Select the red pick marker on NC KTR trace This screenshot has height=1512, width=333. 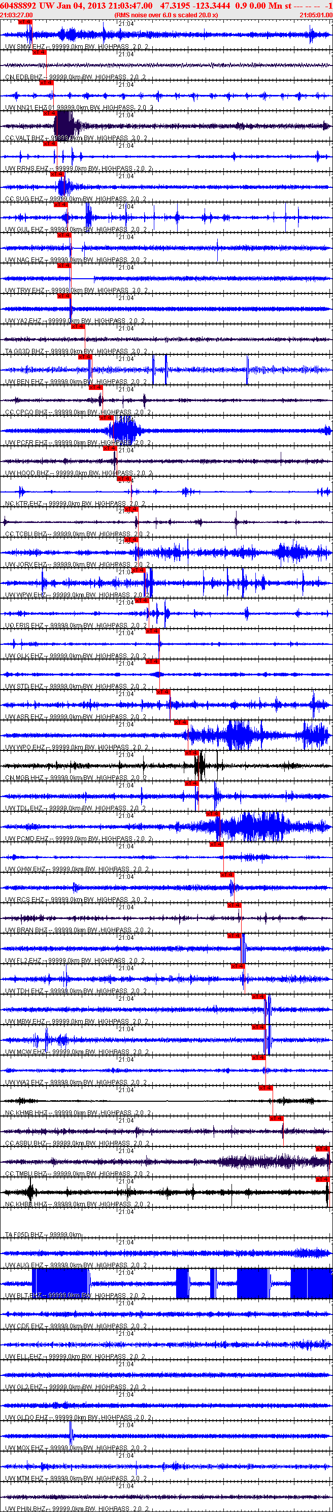[124, 479]
